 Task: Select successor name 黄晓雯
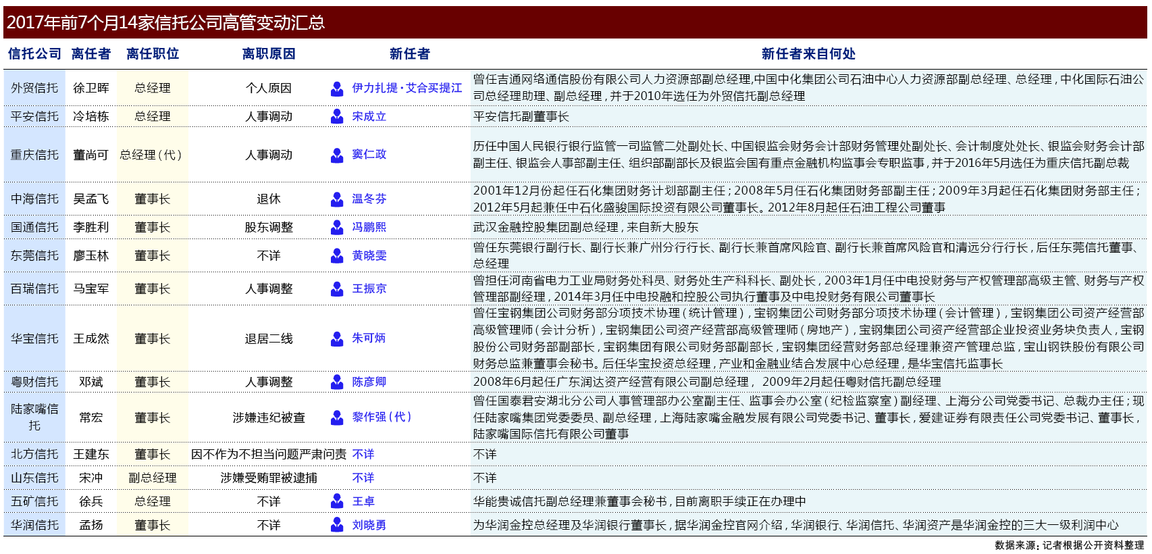coord(369,255)
